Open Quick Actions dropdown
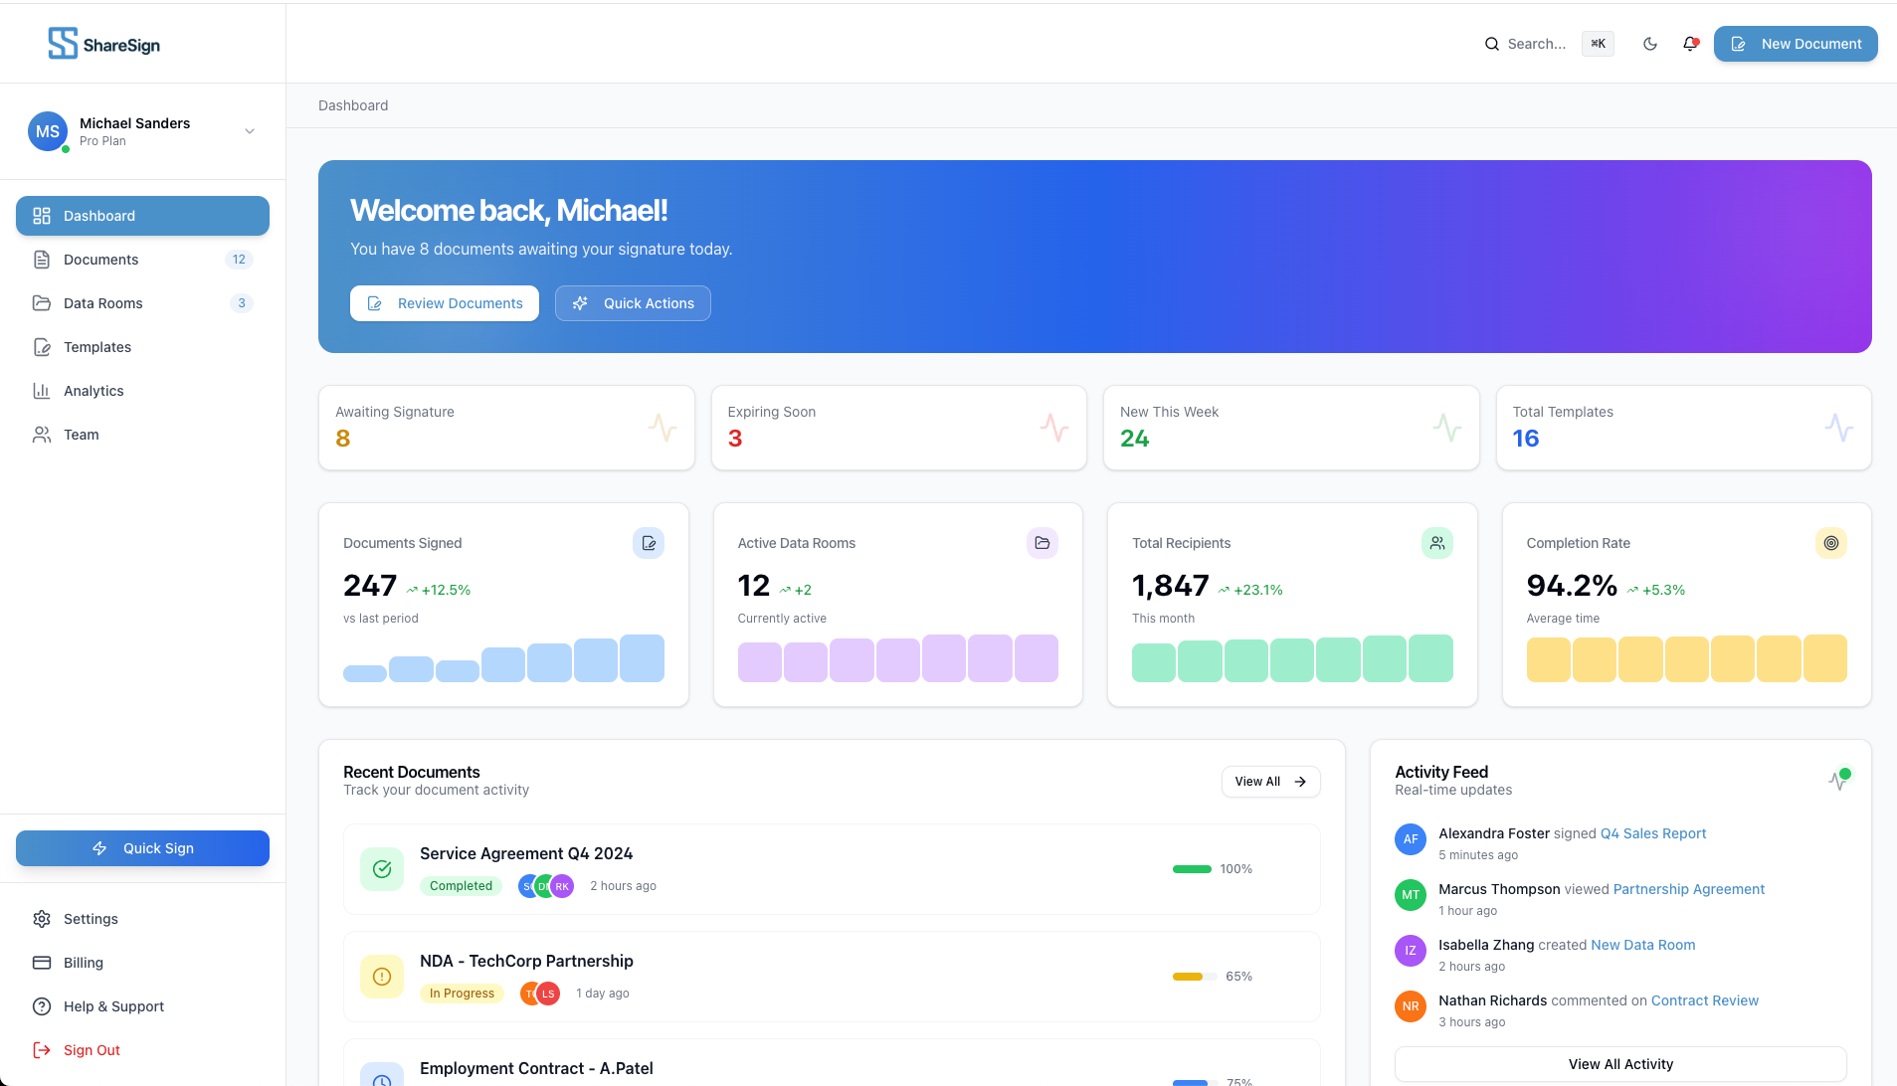Viewport: 1897px width, 1086px height. 633,303
